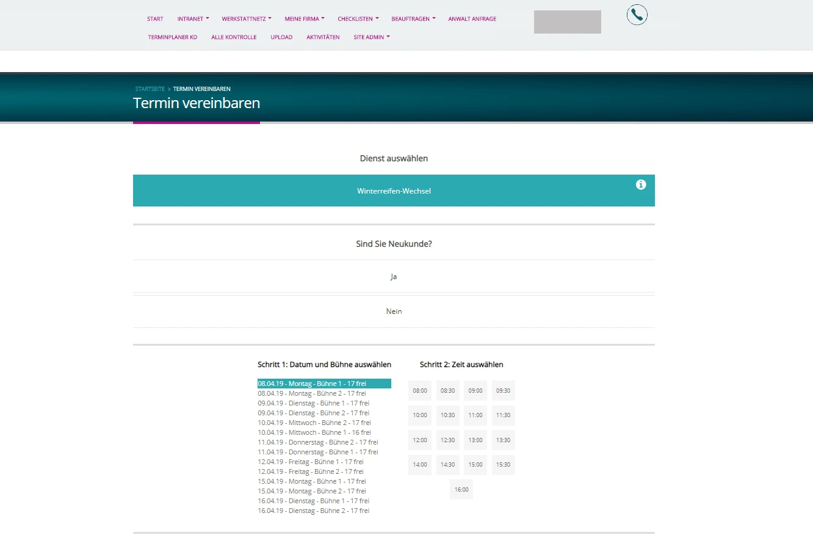Viewport: 813px width, 535px height.
Task: Open the CHECKLISTEN dropdown
Action: [x=358, y=18]
